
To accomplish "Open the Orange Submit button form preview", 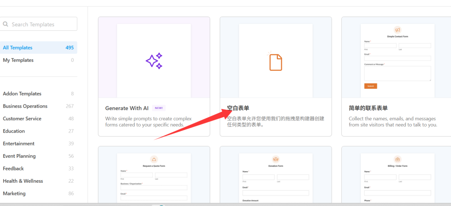I will pyautogui.click(x=370, y=86).
